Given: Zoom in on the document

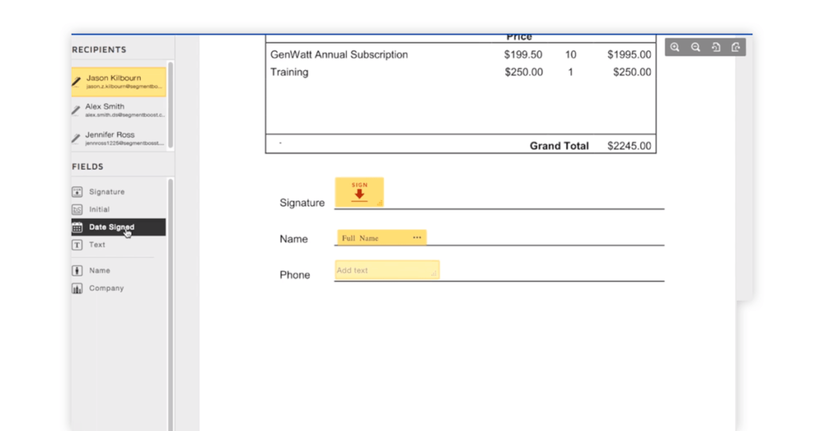Looking at the screenshot, I should pyautogui.click(x=675, y=47).
